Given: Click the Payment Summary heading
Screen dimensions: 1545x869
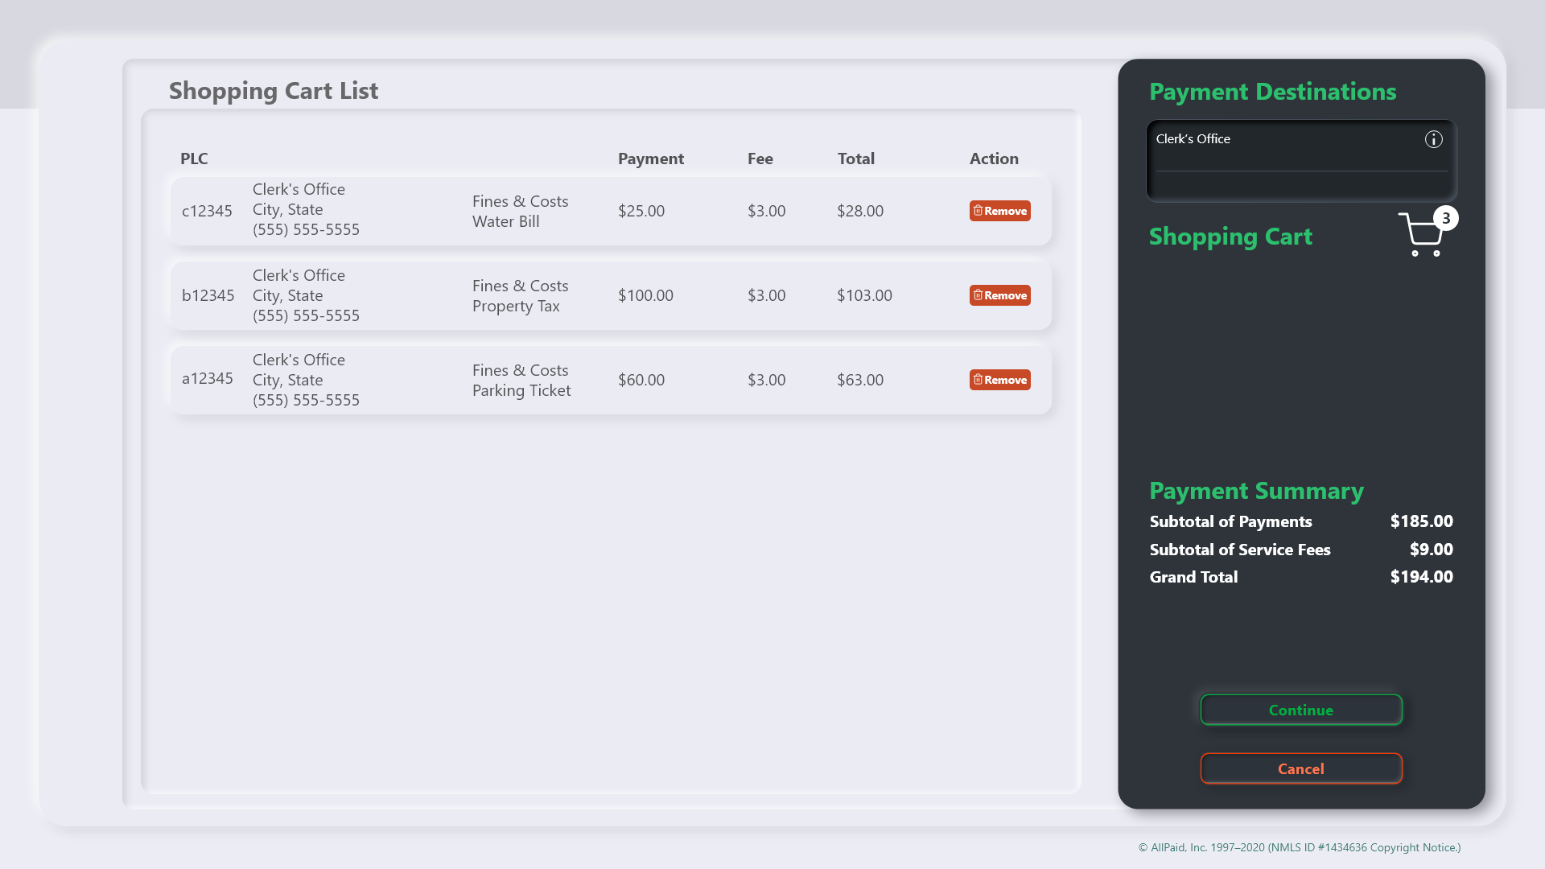Looking at the screenshot, I should (x=1256, y=490).
